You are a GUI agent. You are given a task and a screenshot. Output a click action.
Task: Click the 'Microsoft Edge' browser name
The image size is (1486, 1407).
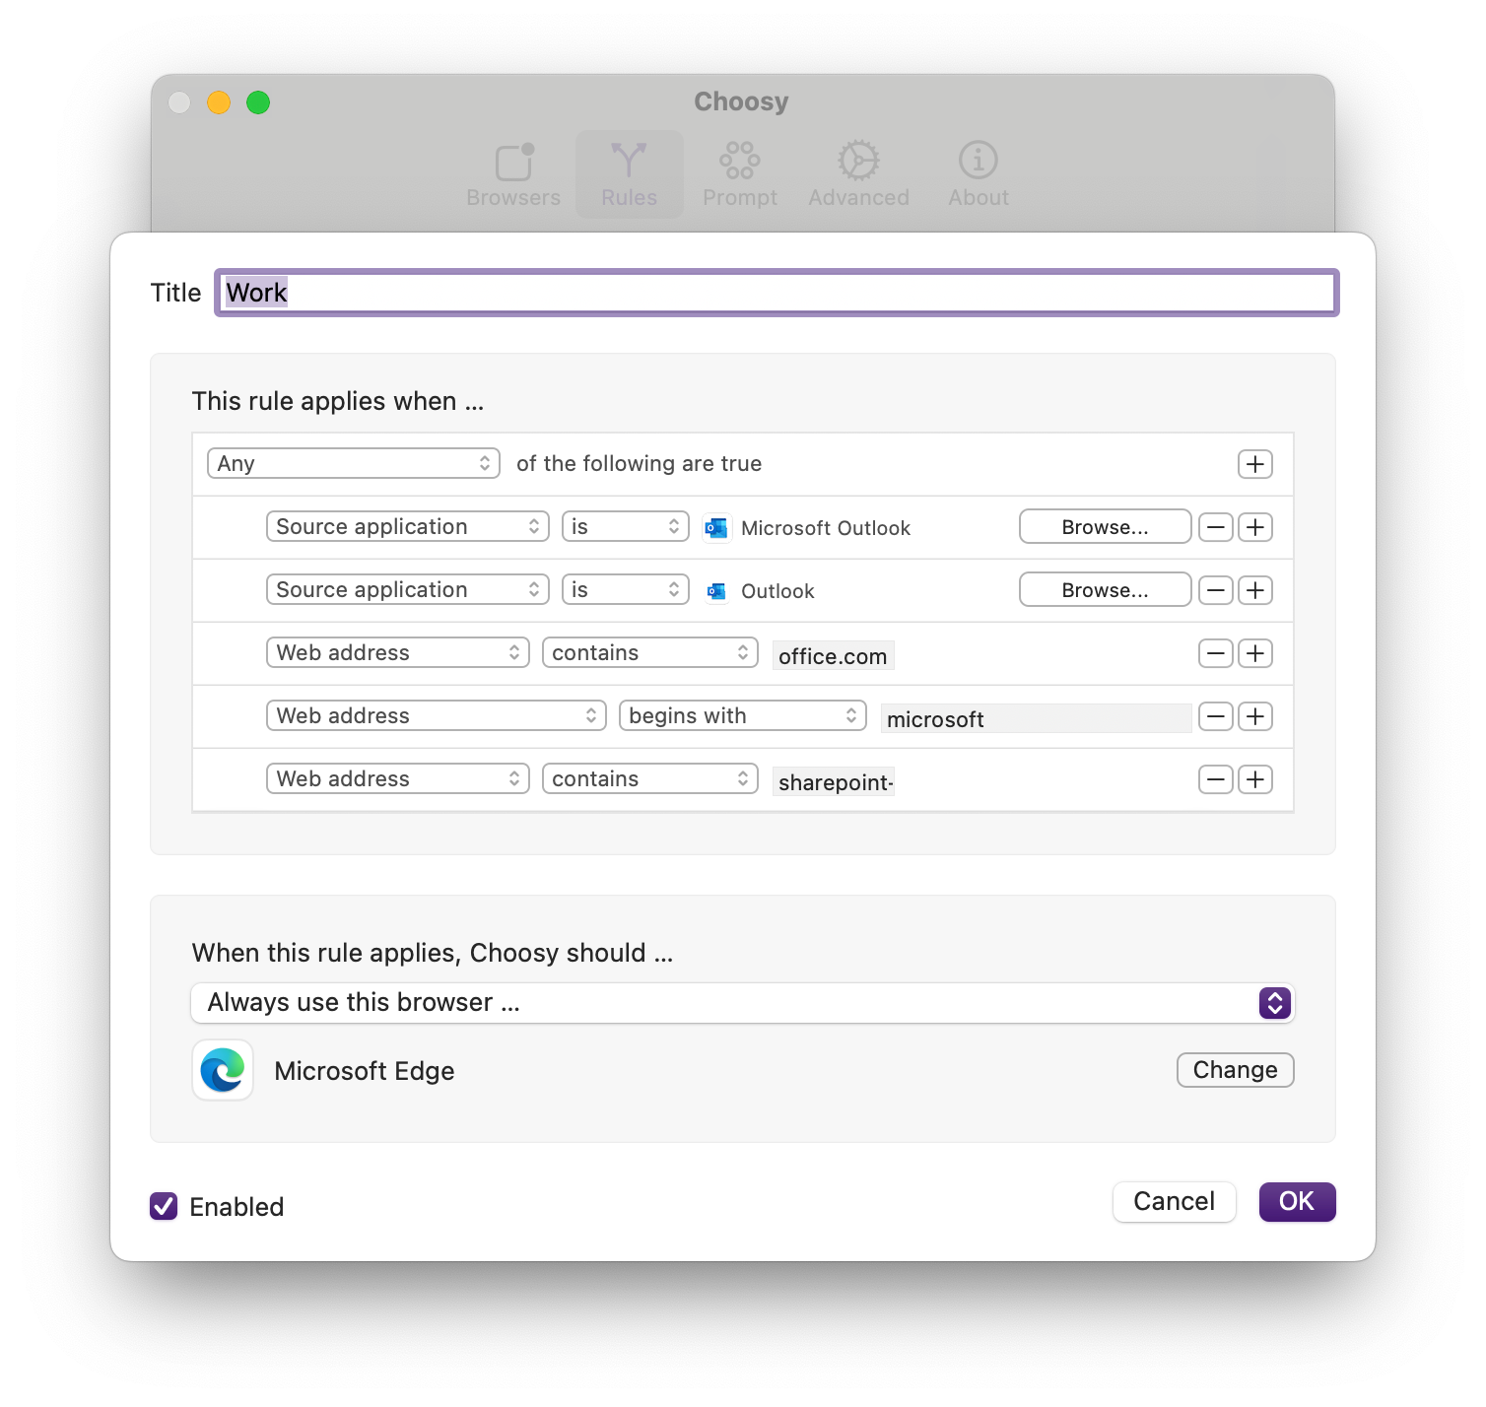tap(365, 1071)
